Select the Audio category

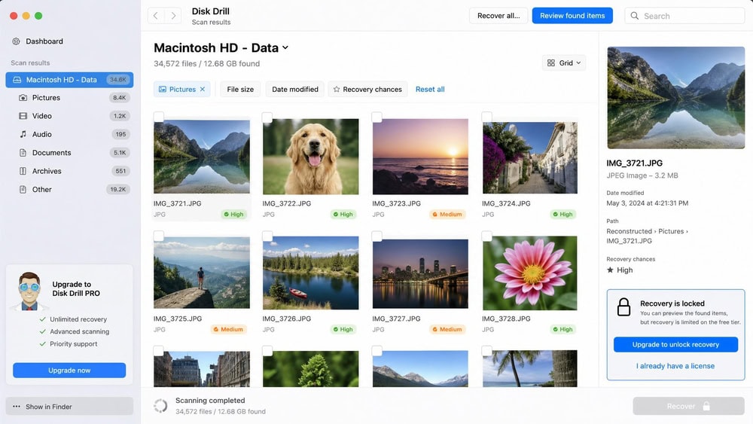pyautogui.click(x=69, y=134)
